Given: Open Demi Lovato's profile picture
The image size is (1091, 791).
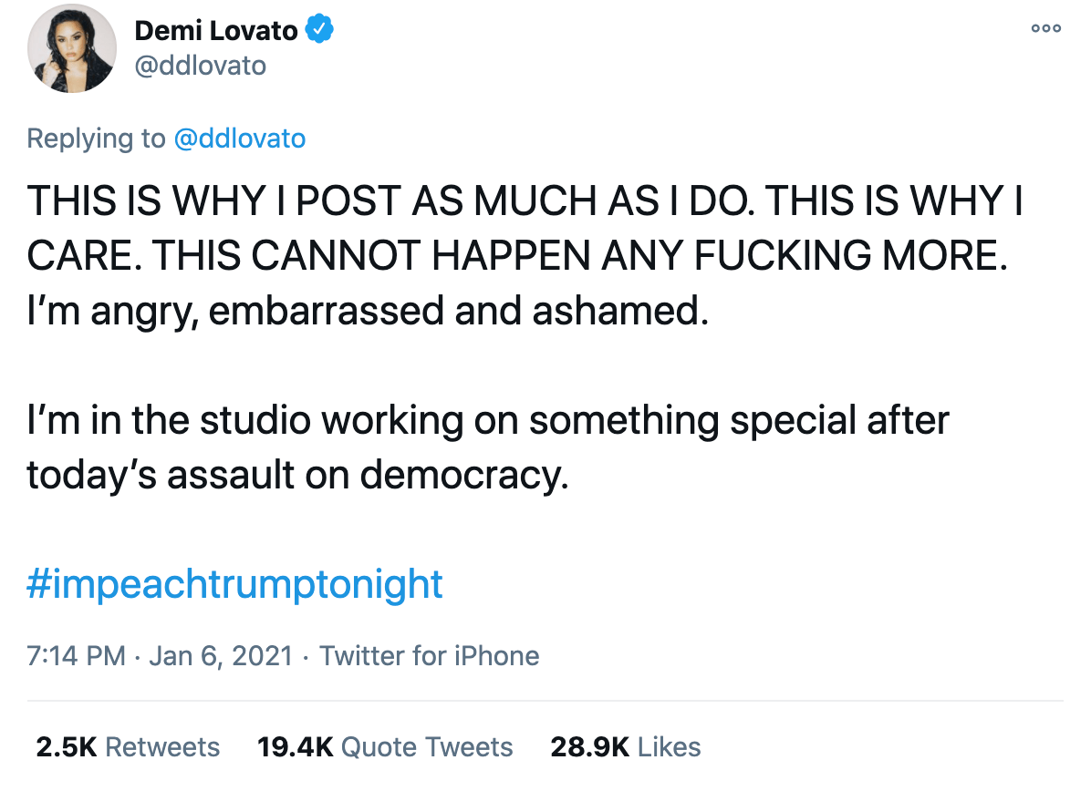Looking at the screenshot, I should [x=71, y=55].
